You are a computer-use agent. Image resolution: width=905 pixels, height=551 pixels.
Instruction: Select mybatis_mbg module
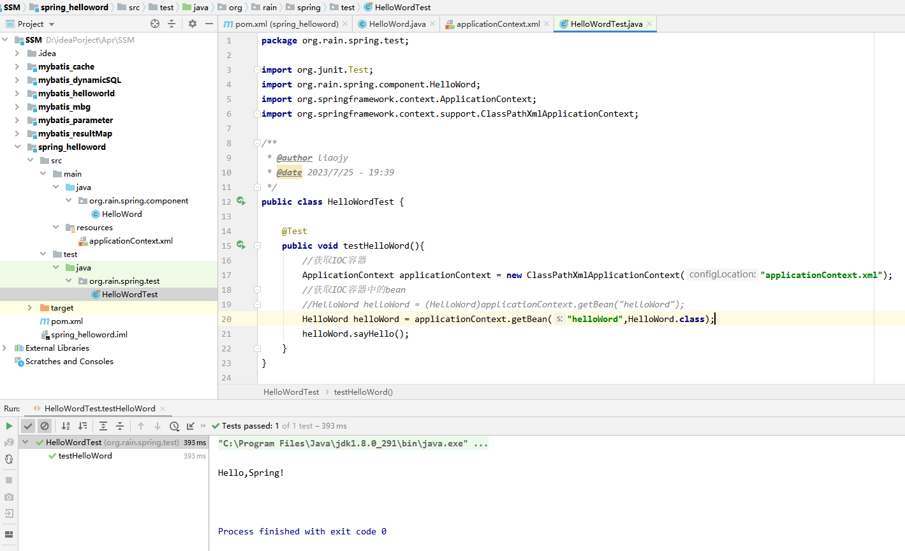[64, 107]
